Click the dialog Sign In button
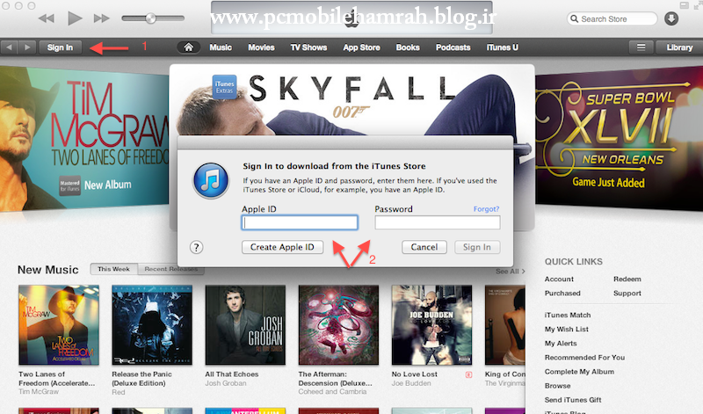The image size is (703, 414). [477, 247]
